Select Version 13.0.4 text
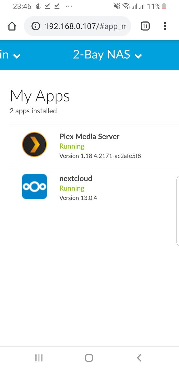 click(78, 198)
